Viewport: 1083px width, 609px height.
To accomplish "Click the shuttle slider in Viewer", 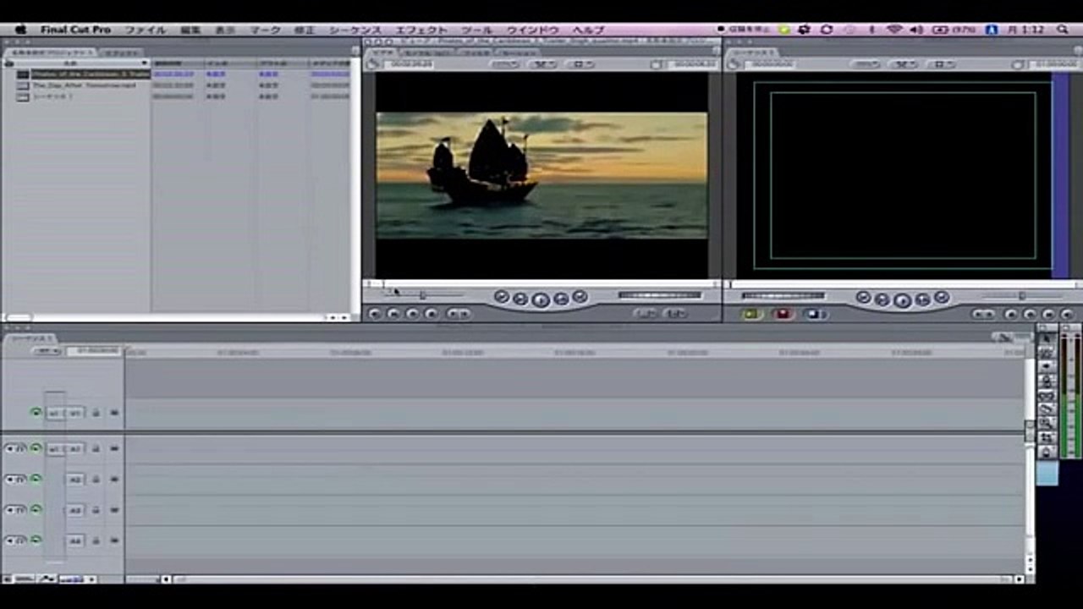I will (x=423, y=294).
